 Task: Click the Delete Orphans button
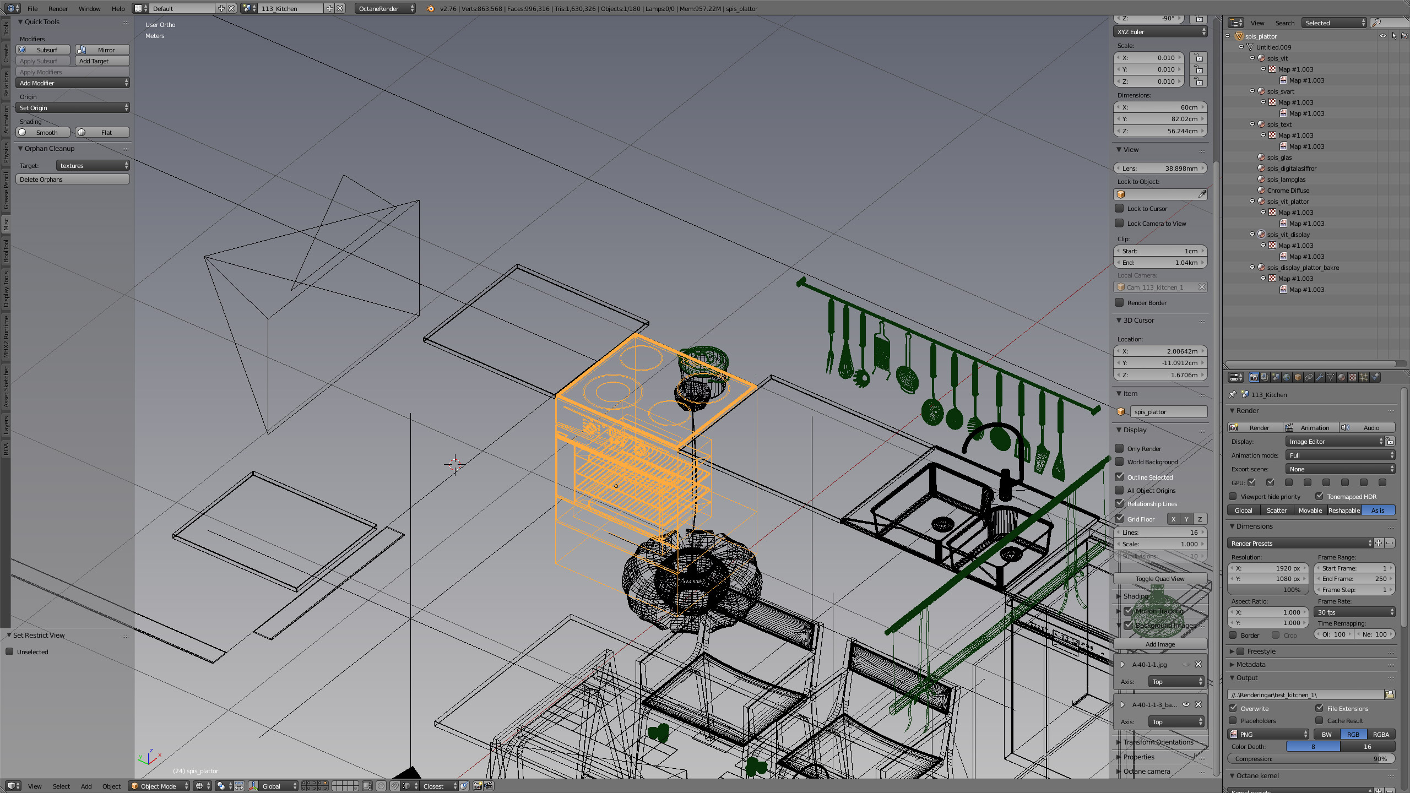[x=73, y=180]
